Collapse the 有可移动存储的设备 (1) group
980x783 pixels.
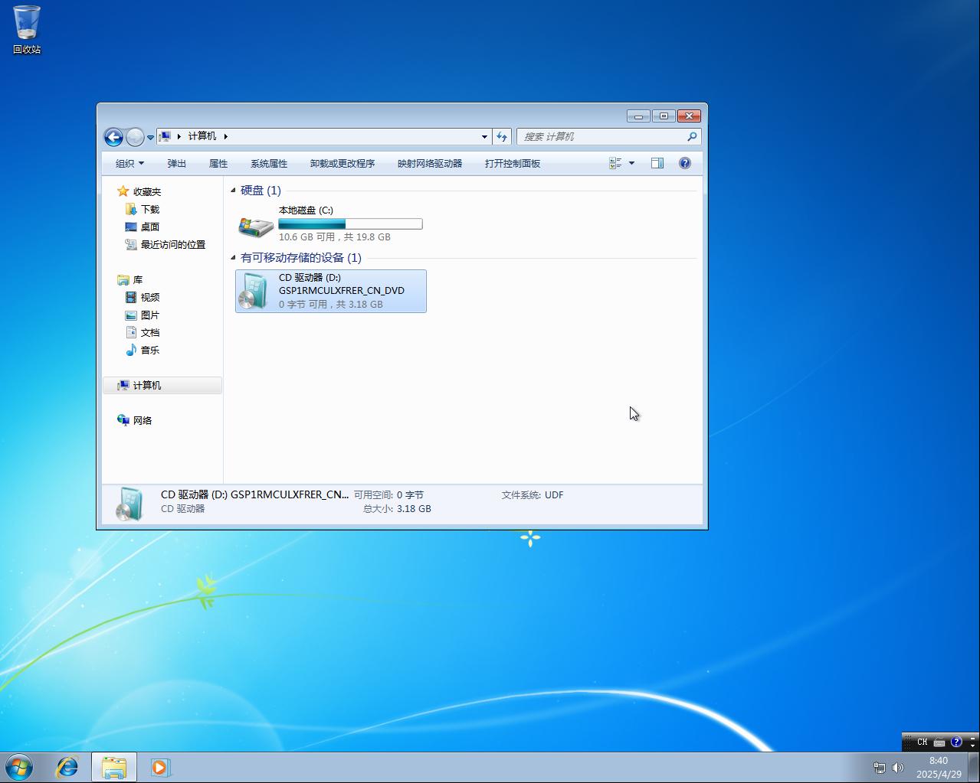[x=233, y=258]
